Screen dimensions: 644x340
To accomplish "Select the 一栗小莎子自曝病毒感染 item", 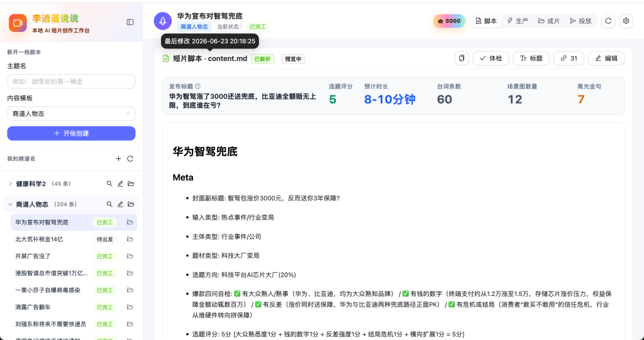I will click(74, 290).
